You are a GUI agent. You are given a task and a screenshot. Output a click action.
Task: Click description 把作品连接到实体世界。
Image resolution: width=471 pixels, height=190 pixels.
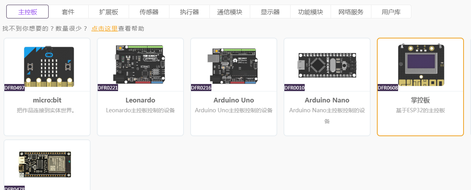tap(47, 110)
